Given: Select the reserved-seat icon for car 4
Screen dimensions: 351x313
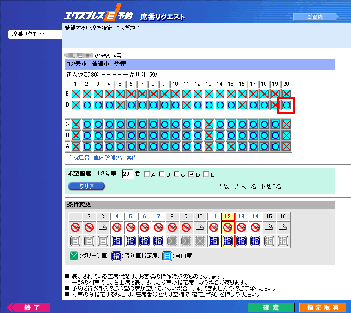Looking at the screenshot, I should (117, 241).
